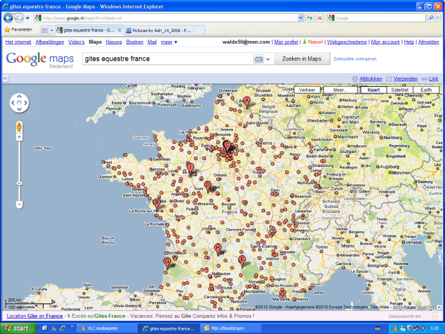Click the Stop loading X icon
Viewport: 445px width, 334px height.
(320, 18)
